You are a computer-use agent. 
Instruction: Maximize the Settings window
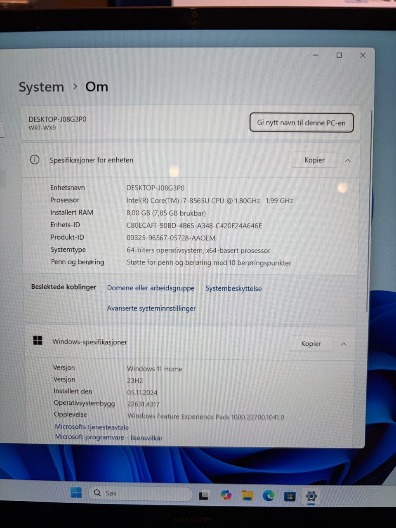(339, 55)
